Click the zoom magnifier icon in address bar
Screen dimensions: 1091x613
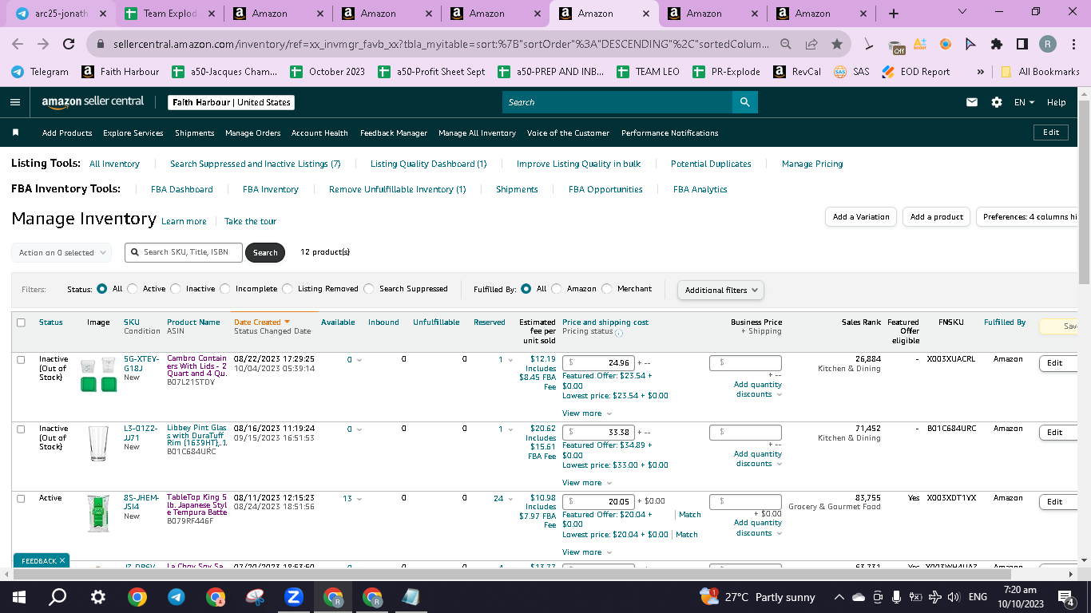click(787, 45)
